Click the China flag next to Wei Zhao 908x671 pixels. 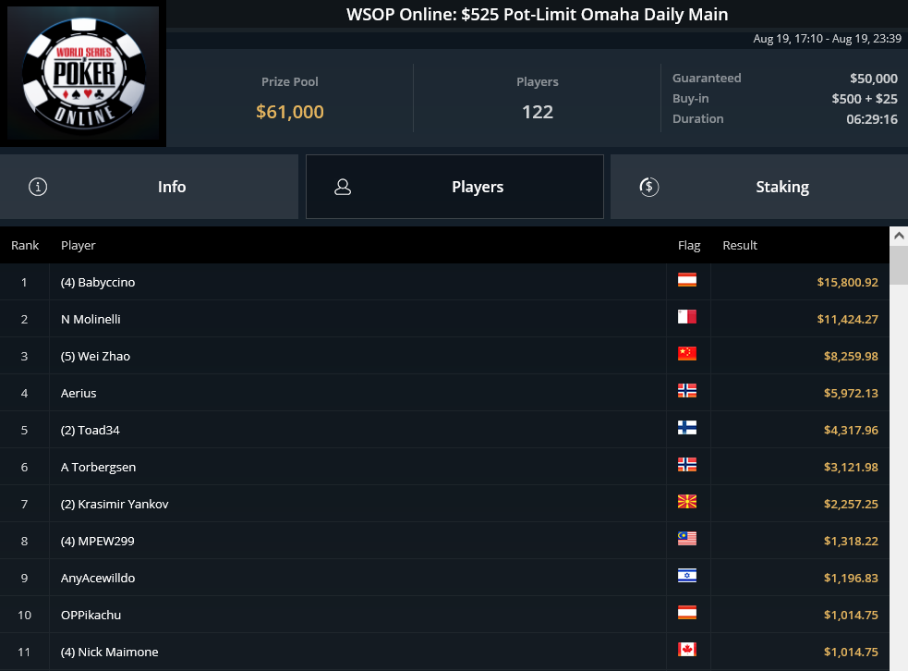pyautogui.click(x=687, y=353)
